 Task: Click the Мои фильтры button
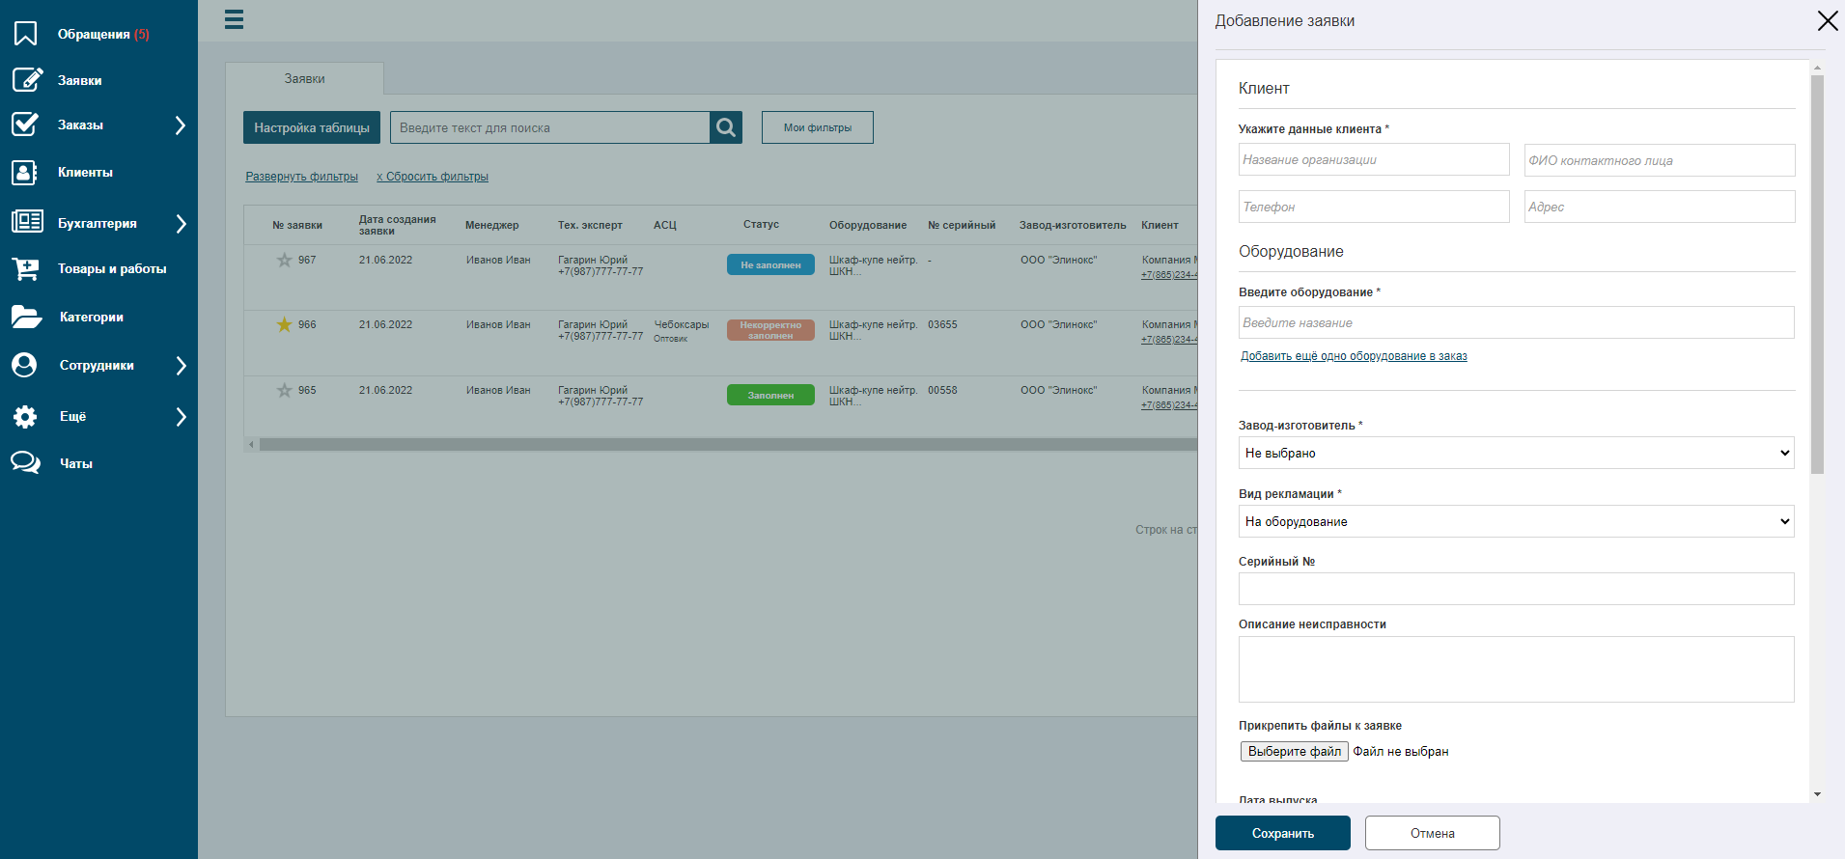coord(818,127)
